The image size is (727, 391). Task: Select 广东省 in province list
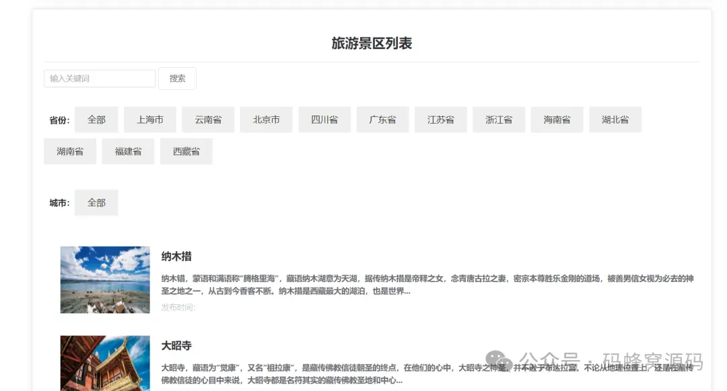tap(382, 120)
